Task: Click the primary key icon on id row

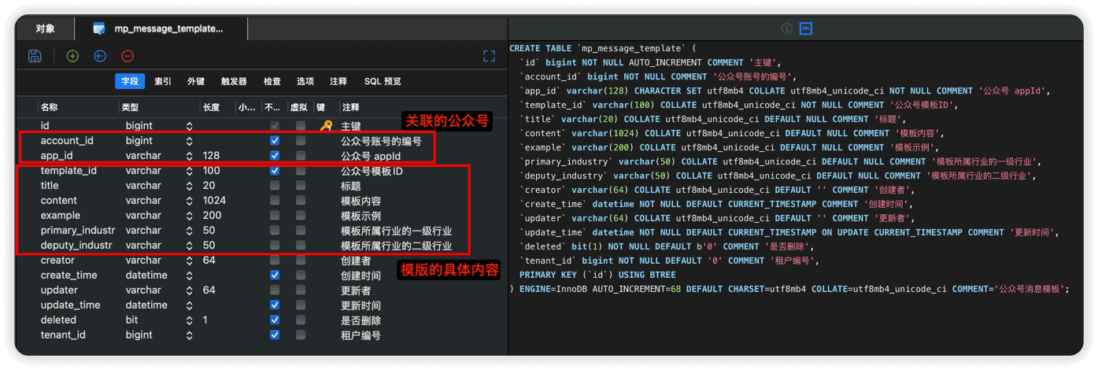Action: click(325, 126)
